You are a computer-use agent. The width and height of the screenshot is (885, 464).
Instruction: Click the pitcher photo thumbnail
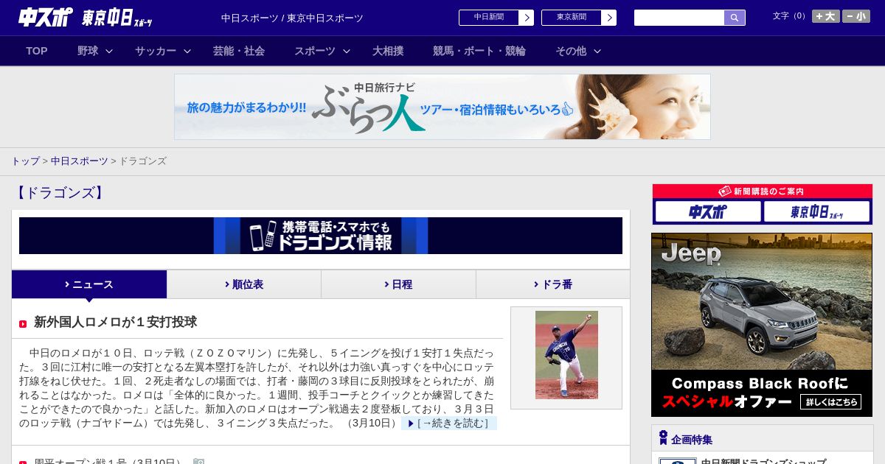click(x=566, y=355)
